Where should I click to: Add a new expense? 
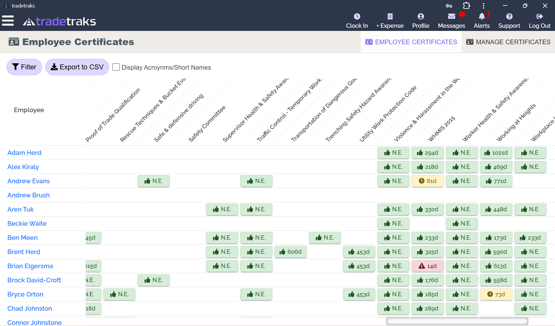pyautogui.click(x=390, y=21)
